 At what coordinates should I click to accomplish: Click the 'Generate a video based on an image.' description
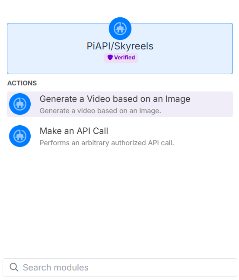pos(100,111)
